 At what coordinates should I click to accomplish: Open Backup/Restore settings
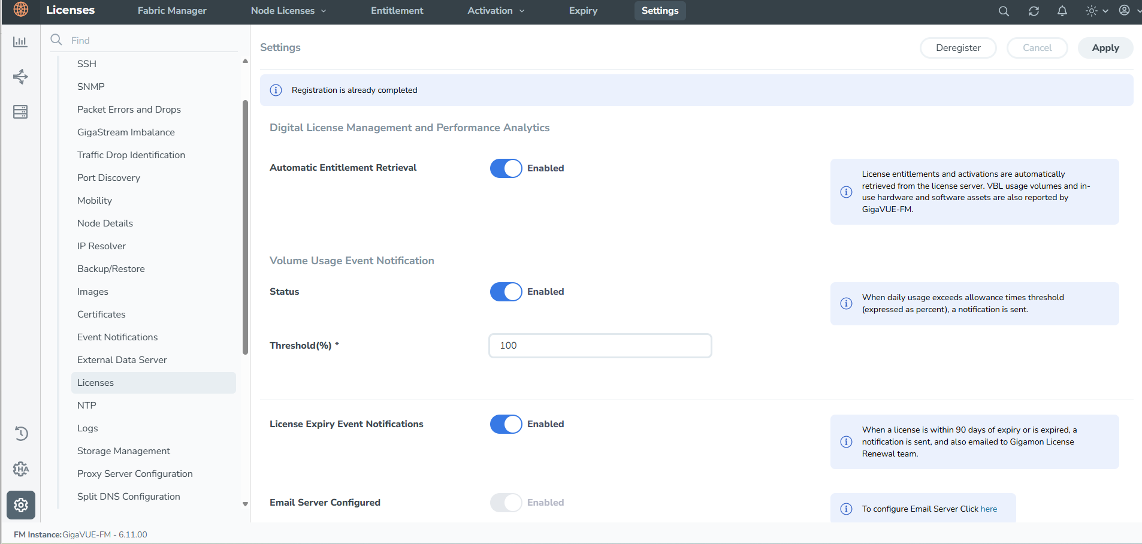(111, 268)
